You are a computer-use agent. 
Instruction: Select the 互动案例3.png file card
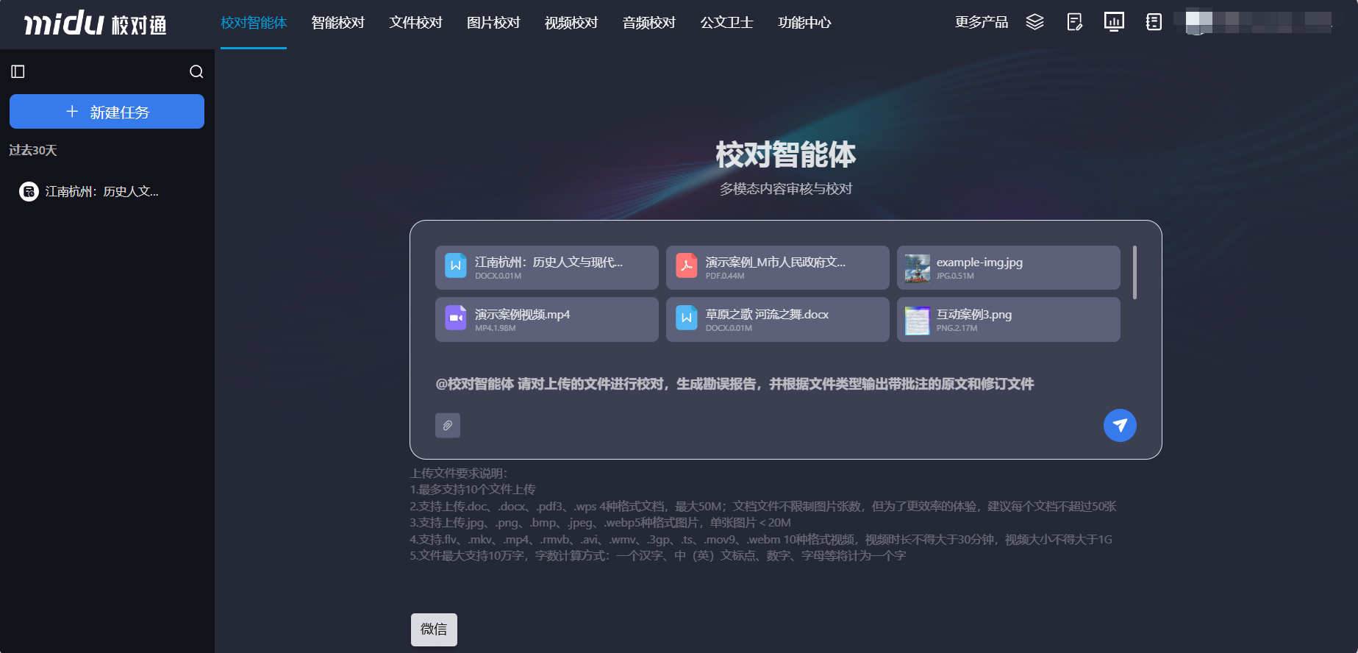[x=1009, y=320]
